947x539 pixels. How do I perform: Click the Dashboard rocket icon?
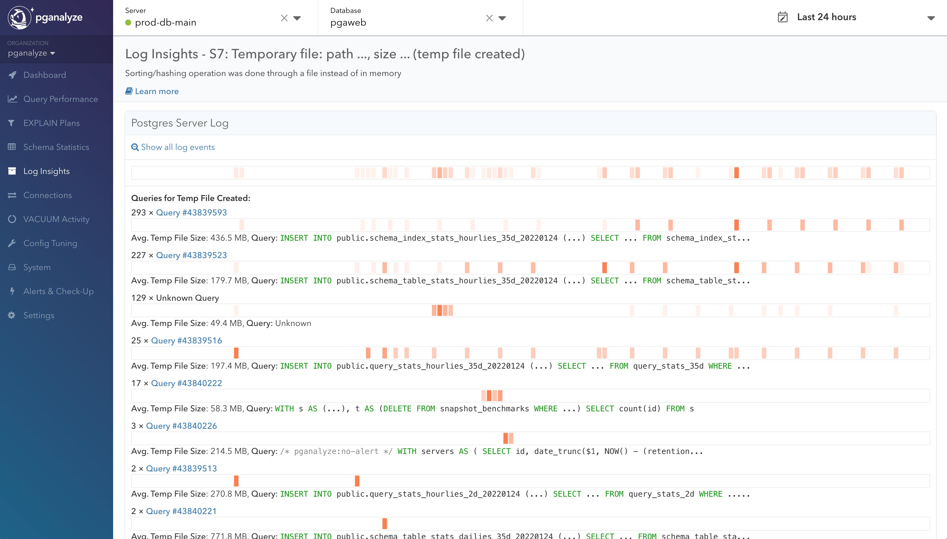click(x=12, y=75)
